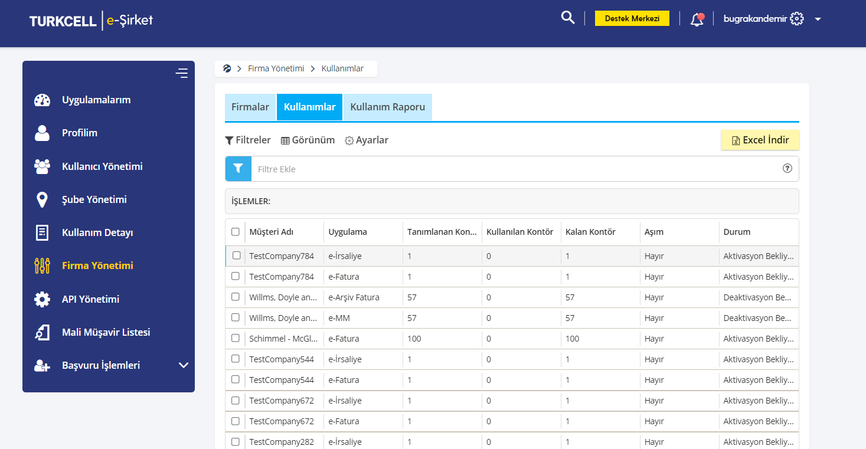The width and height of the screenshot is (866, 449).
Task: Select the TestCompany672 e-Fatura row checkbox
Action: click(236, 421)
